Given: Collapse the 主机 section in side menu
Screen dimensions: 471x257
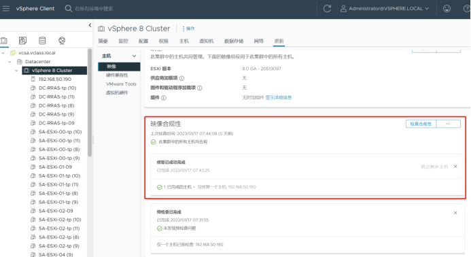Looking at the screenshot, I should pos(134,56).
